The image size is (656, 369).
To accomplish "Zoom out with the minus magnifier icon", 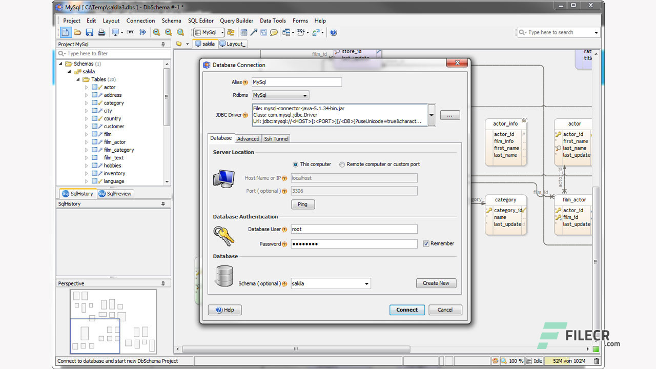I will 168,32.
